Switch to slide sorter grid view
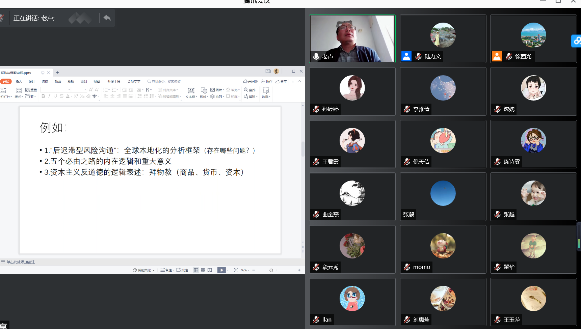The image size is (581, 329). tap(203, 270)
